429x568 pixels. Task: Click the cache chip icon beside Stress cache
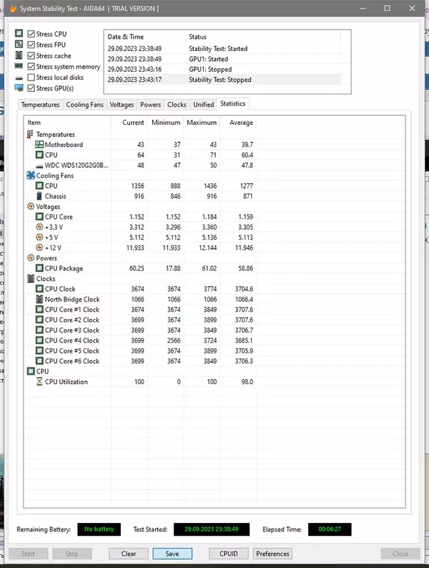(19, 56)
